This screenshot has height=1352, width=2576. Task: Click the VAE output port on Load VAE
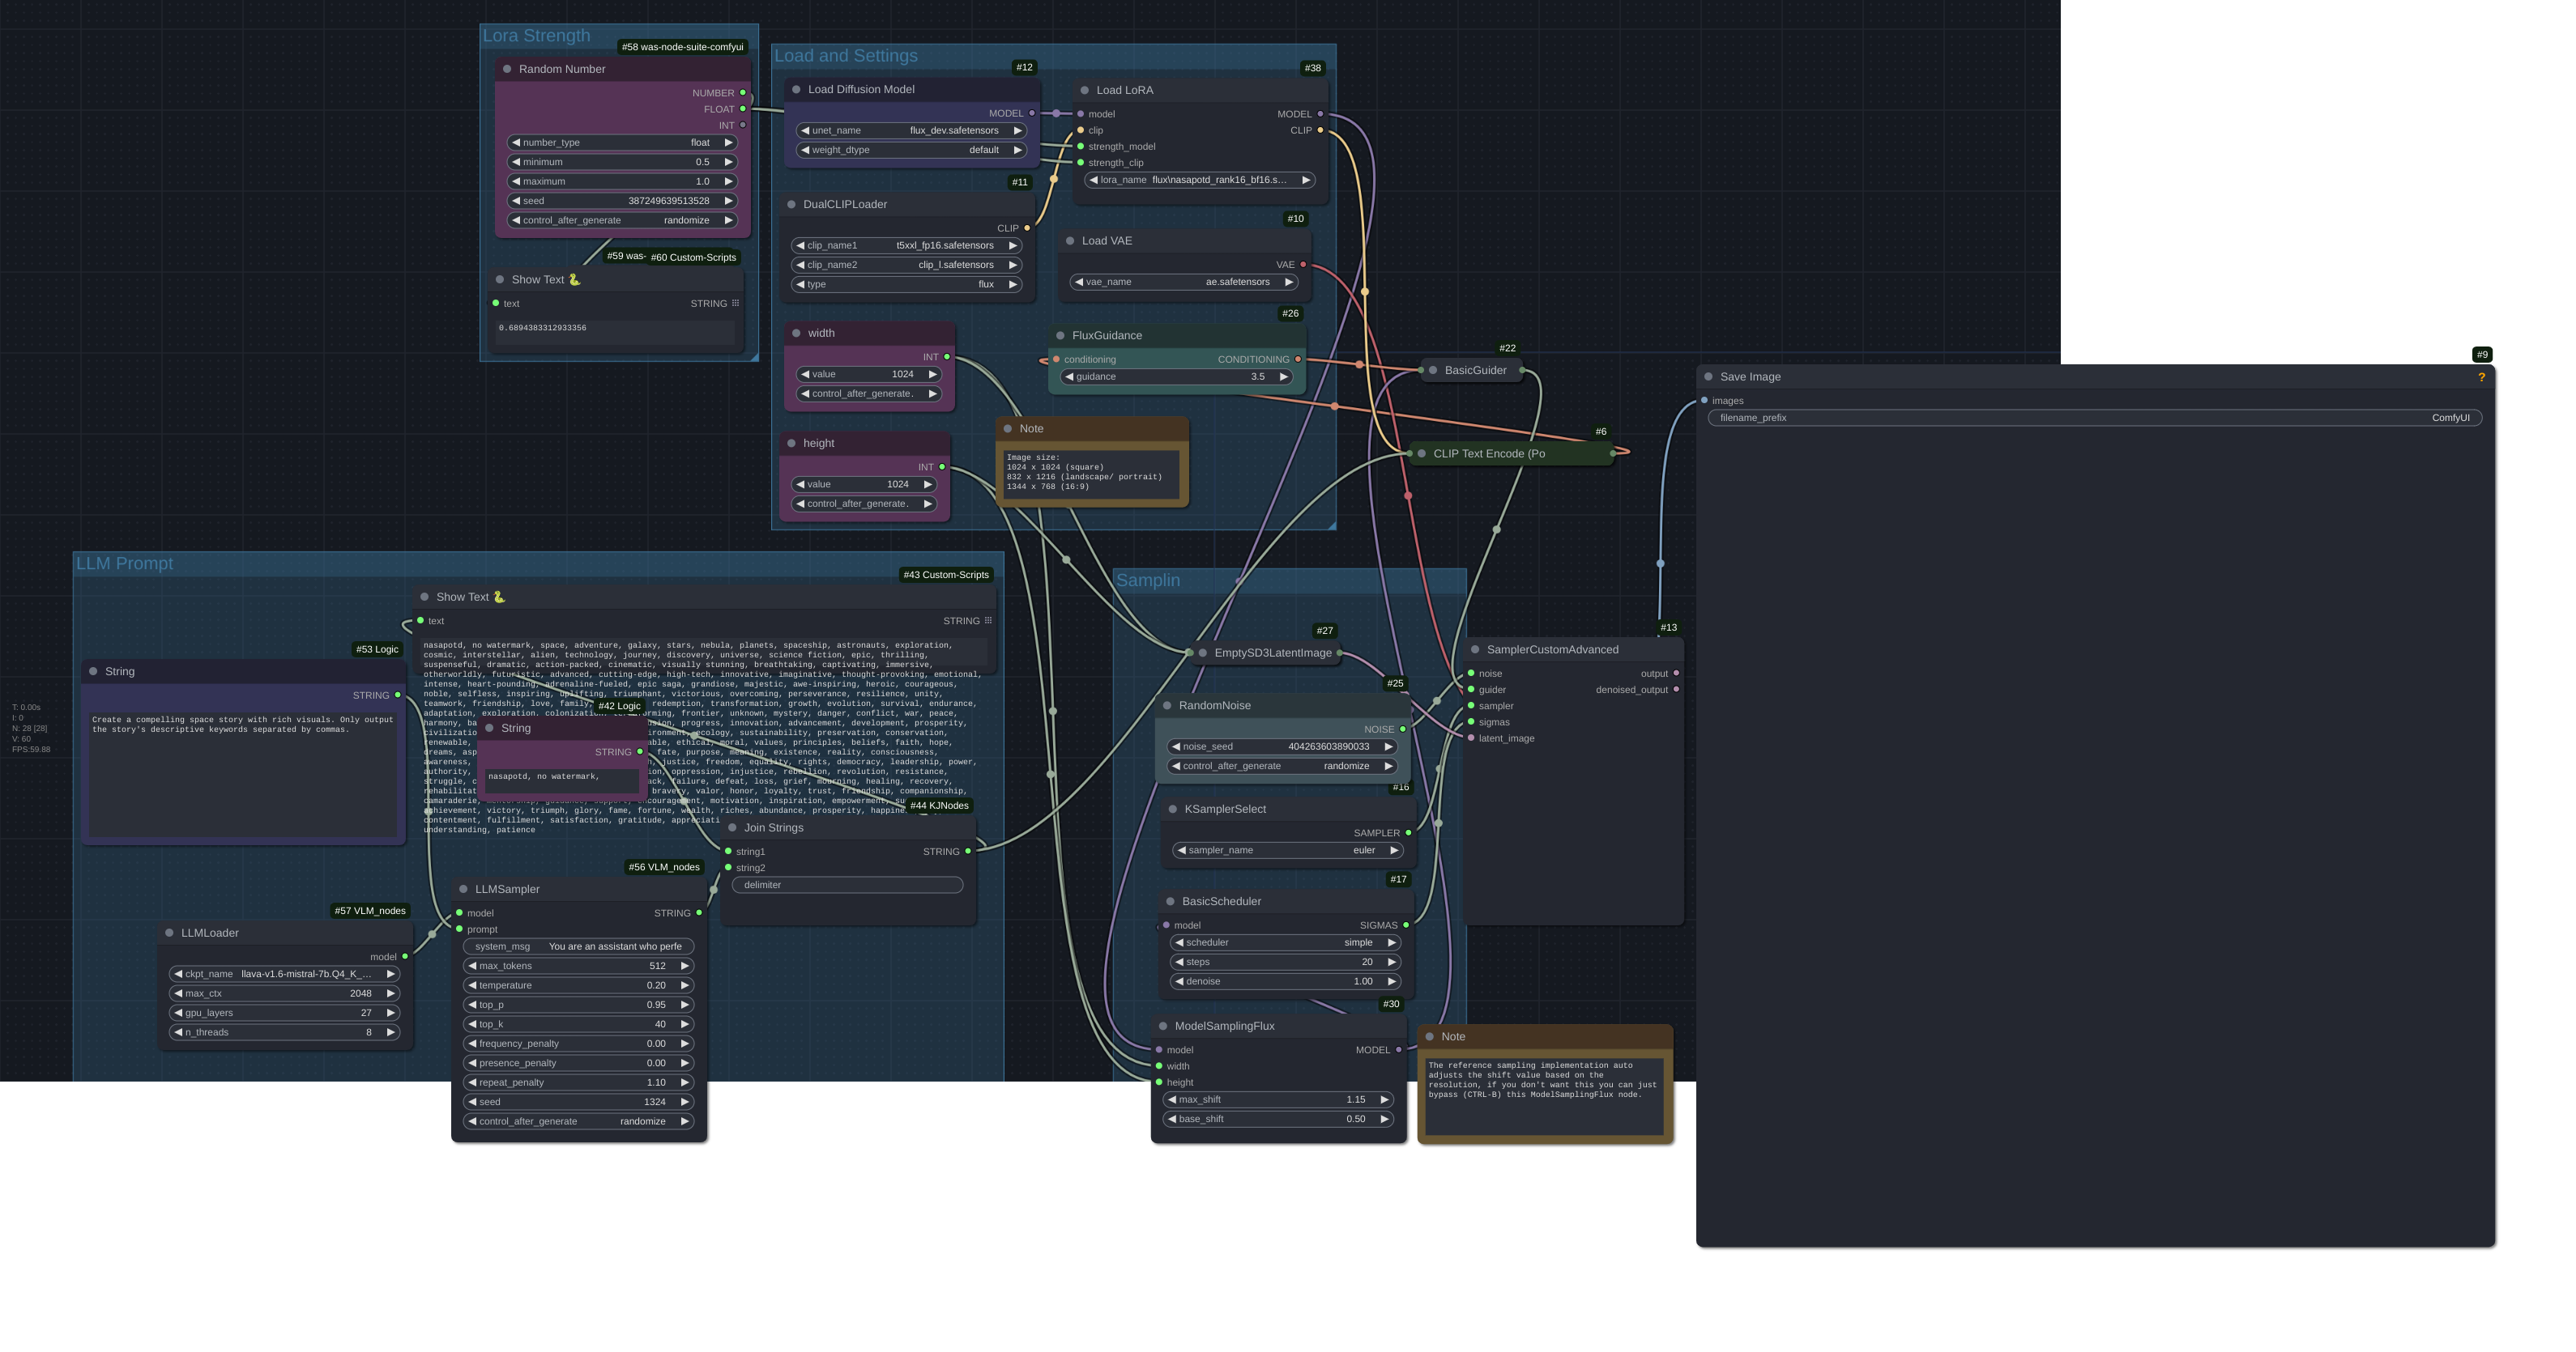(1303, 265)
